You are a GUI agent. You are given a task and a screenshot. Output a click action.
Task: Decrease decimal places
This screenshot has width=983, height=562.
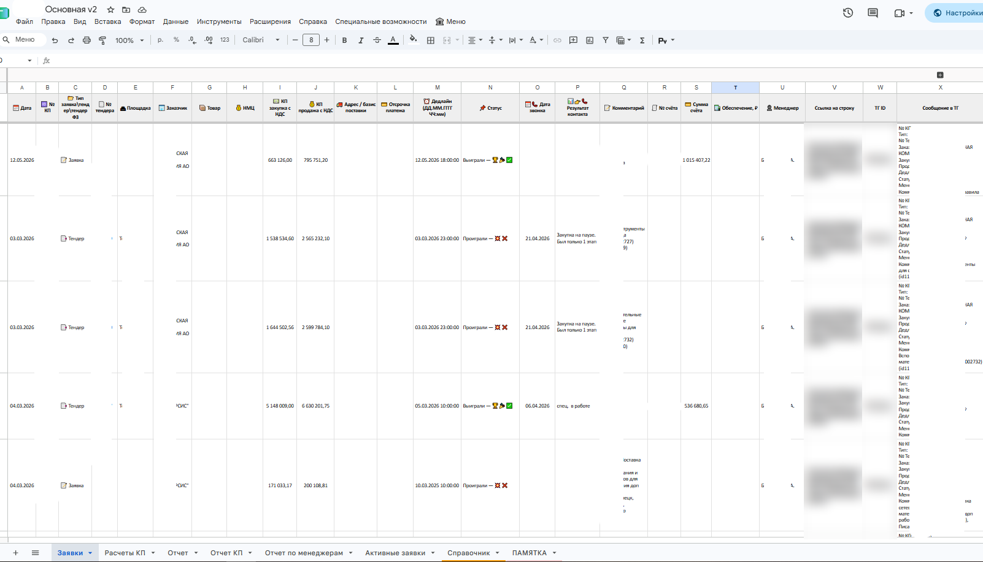192,40
